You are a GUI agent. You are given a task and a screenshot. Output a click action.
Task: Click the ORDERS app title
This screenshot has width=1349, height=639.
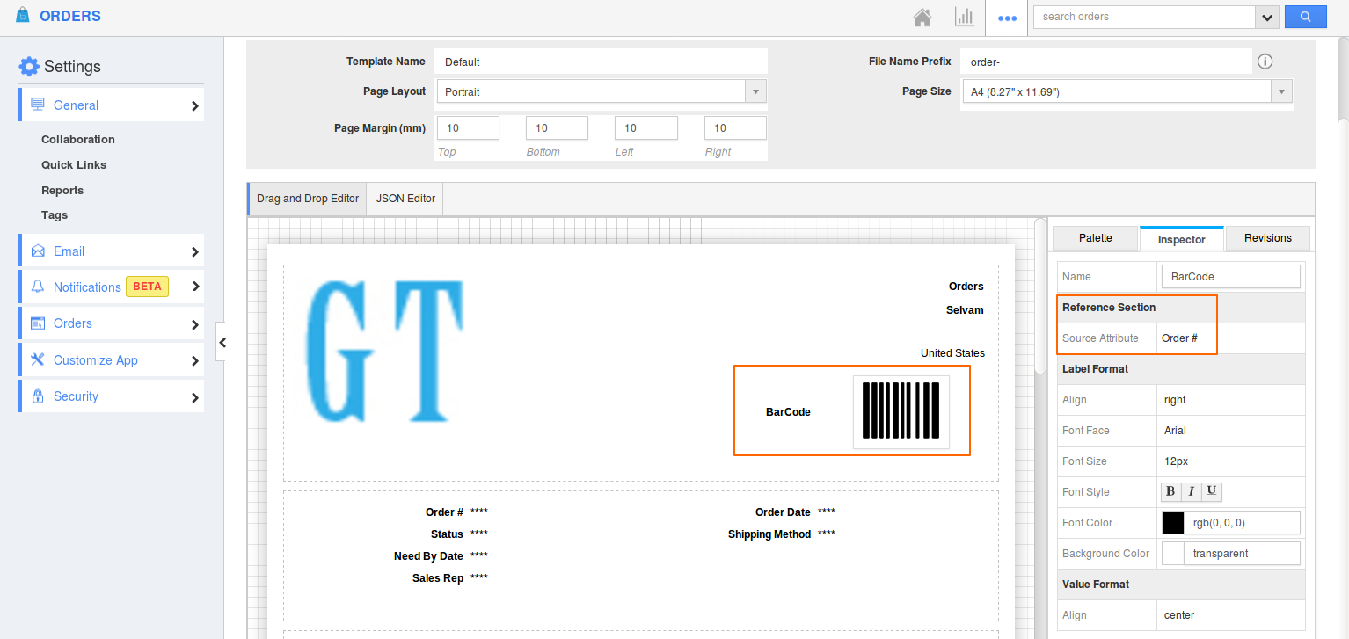(x=70, y=16)
